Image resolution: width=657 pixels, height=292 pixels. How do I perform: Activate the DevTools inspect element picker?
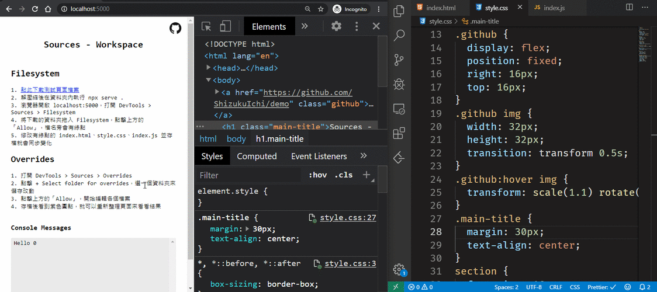pyautogui.click(x=206, y=27)
